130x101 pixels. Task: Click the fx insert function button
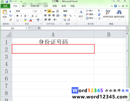39,28
